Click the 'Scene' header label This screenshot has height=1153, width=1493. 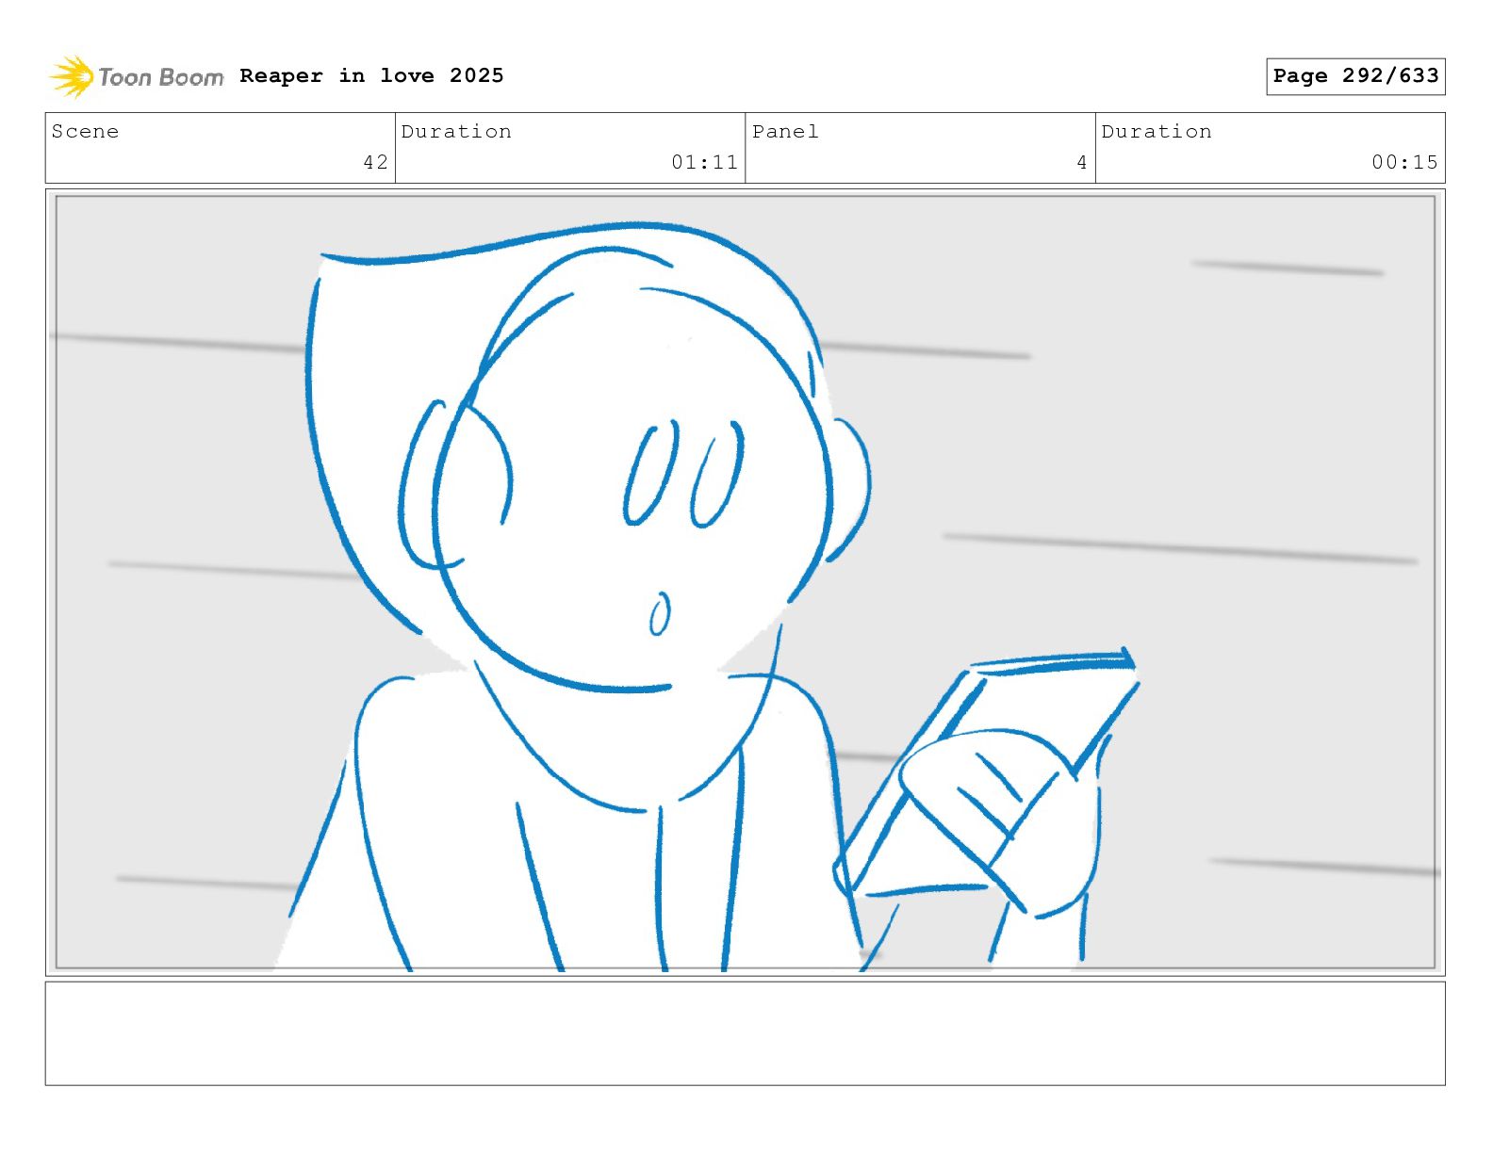pos(86,131)
